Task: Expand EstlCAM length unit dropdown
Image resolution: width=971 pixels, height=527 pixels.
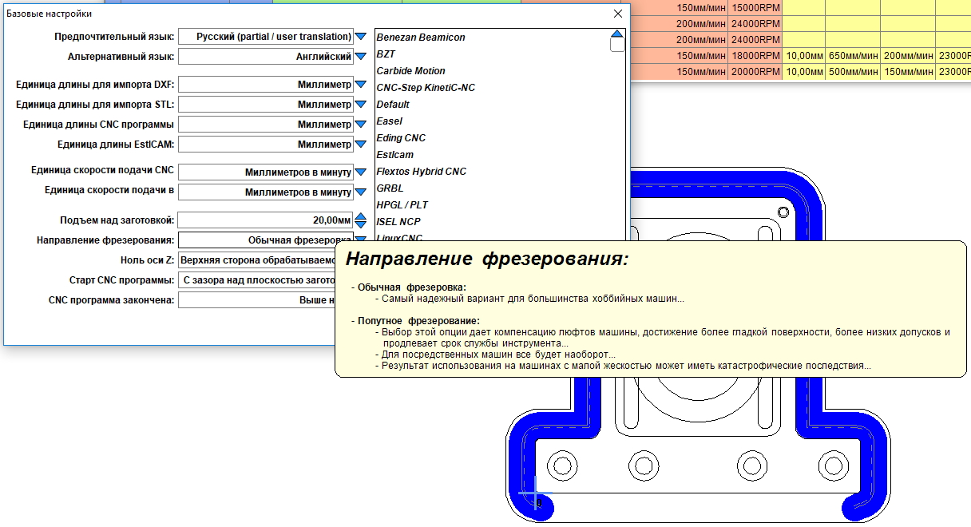Action: tap(361, 145)
